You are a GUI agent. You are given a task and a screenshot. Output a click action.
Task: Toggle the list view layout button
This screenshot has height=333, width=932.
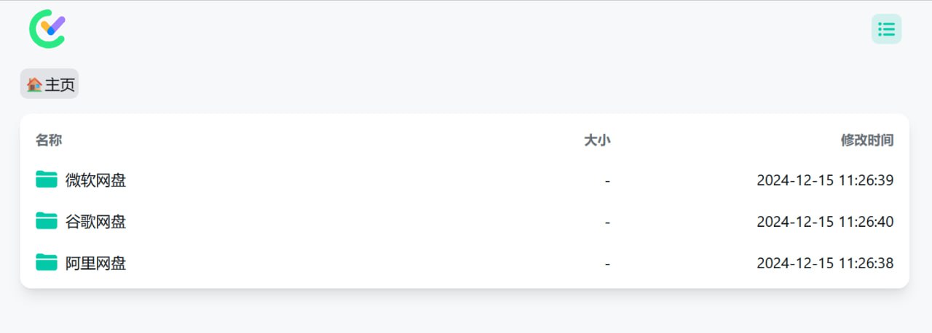pos(886,29)
